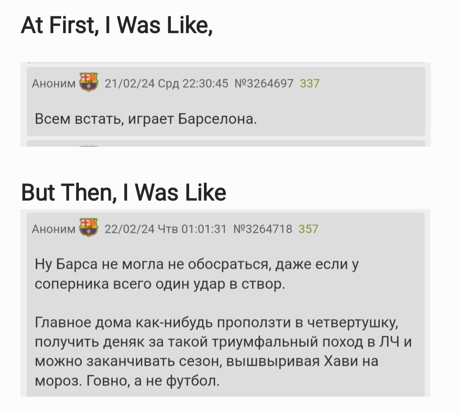Viewport: 460px width, 412px height.
Task: Open post number №3264697 link
Action: coord(264,84)
